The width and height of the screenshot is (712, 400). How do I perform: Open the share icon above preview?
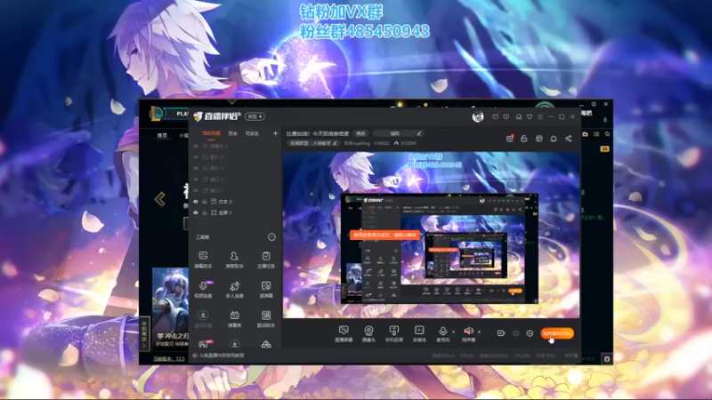(568, 139)
